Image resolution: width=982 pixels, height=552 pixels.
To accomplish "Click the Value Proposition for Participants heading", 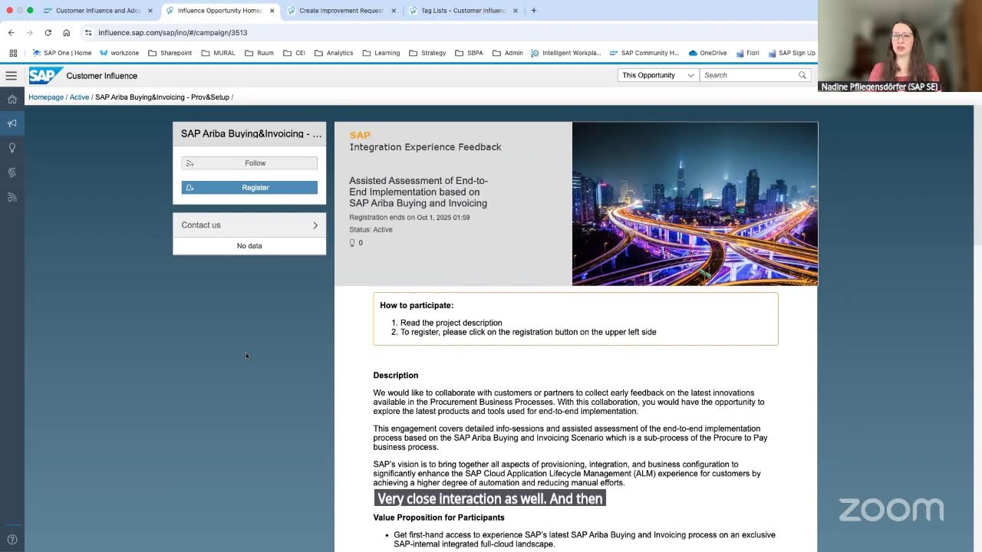I will click(x=439, y=517).
